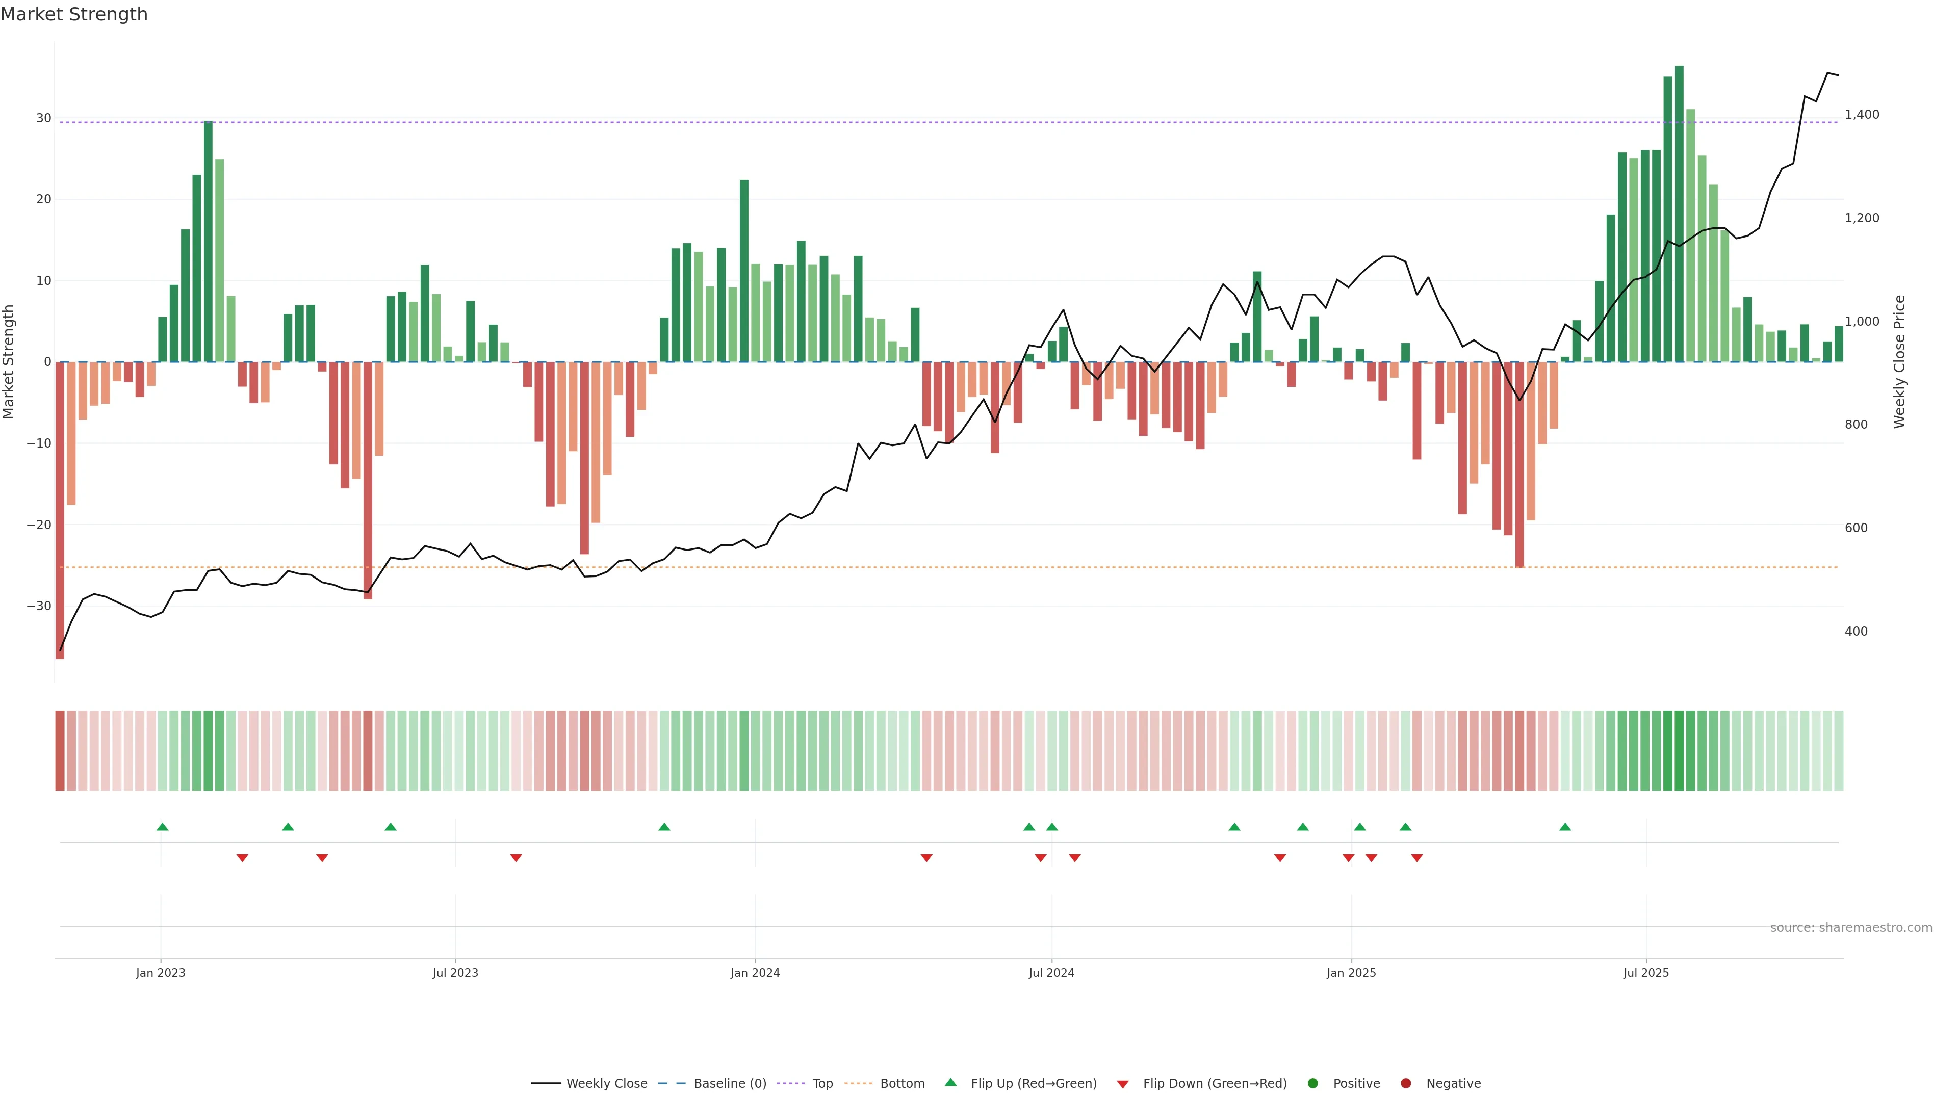1958x1101 pixels.
Task: Click the red Flip Down legend triangle
Action: (x=1123, y=1084)
